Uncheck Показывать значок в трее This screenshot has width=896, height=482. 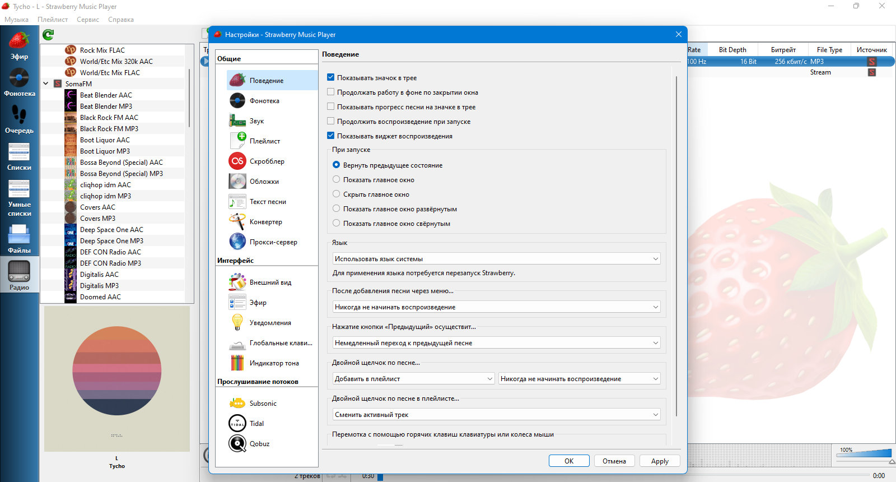pos(330,77)
